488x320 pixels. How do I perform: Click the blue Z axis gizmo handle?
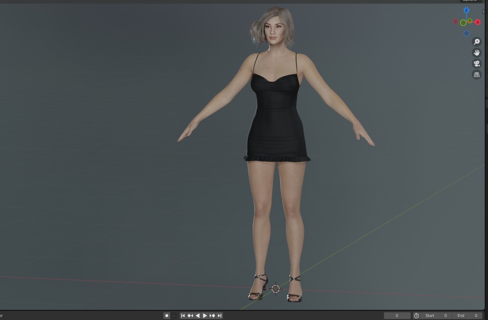tap(467, 10)
